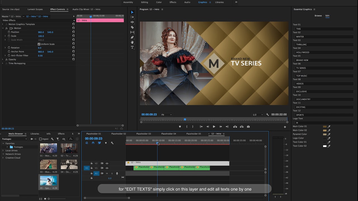Click the Lift button

pyautogui.click(x=235, y=127)
